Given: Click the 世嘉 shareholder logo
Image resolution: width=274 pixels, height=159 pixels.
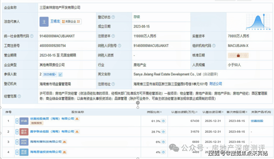Looking at the screenshot, I should (24, 121).
